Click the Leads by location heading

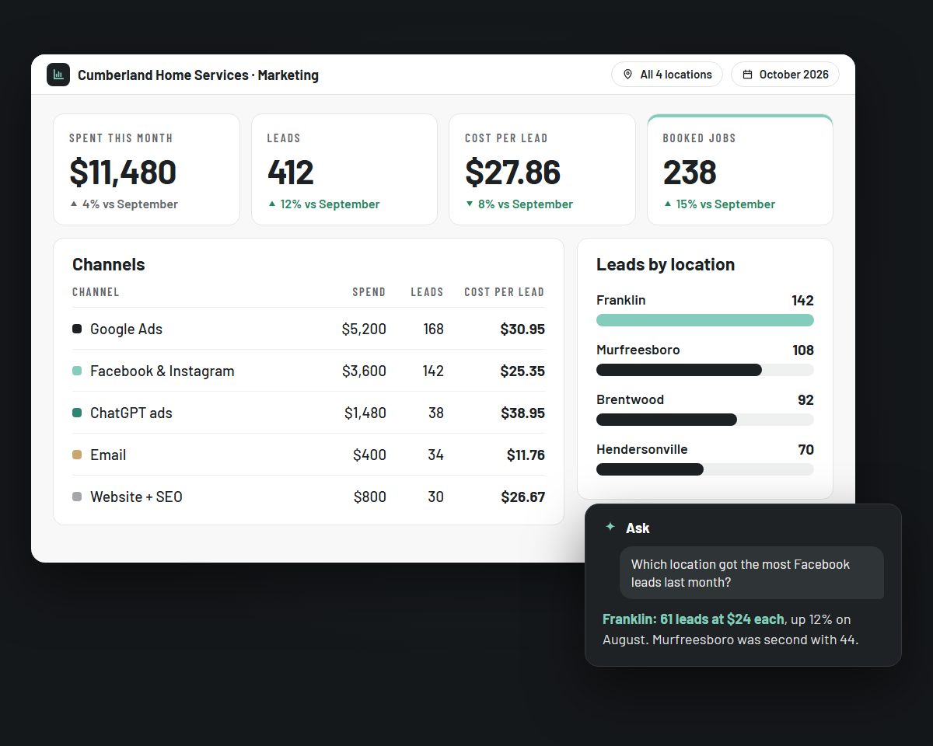click(666, 264)
